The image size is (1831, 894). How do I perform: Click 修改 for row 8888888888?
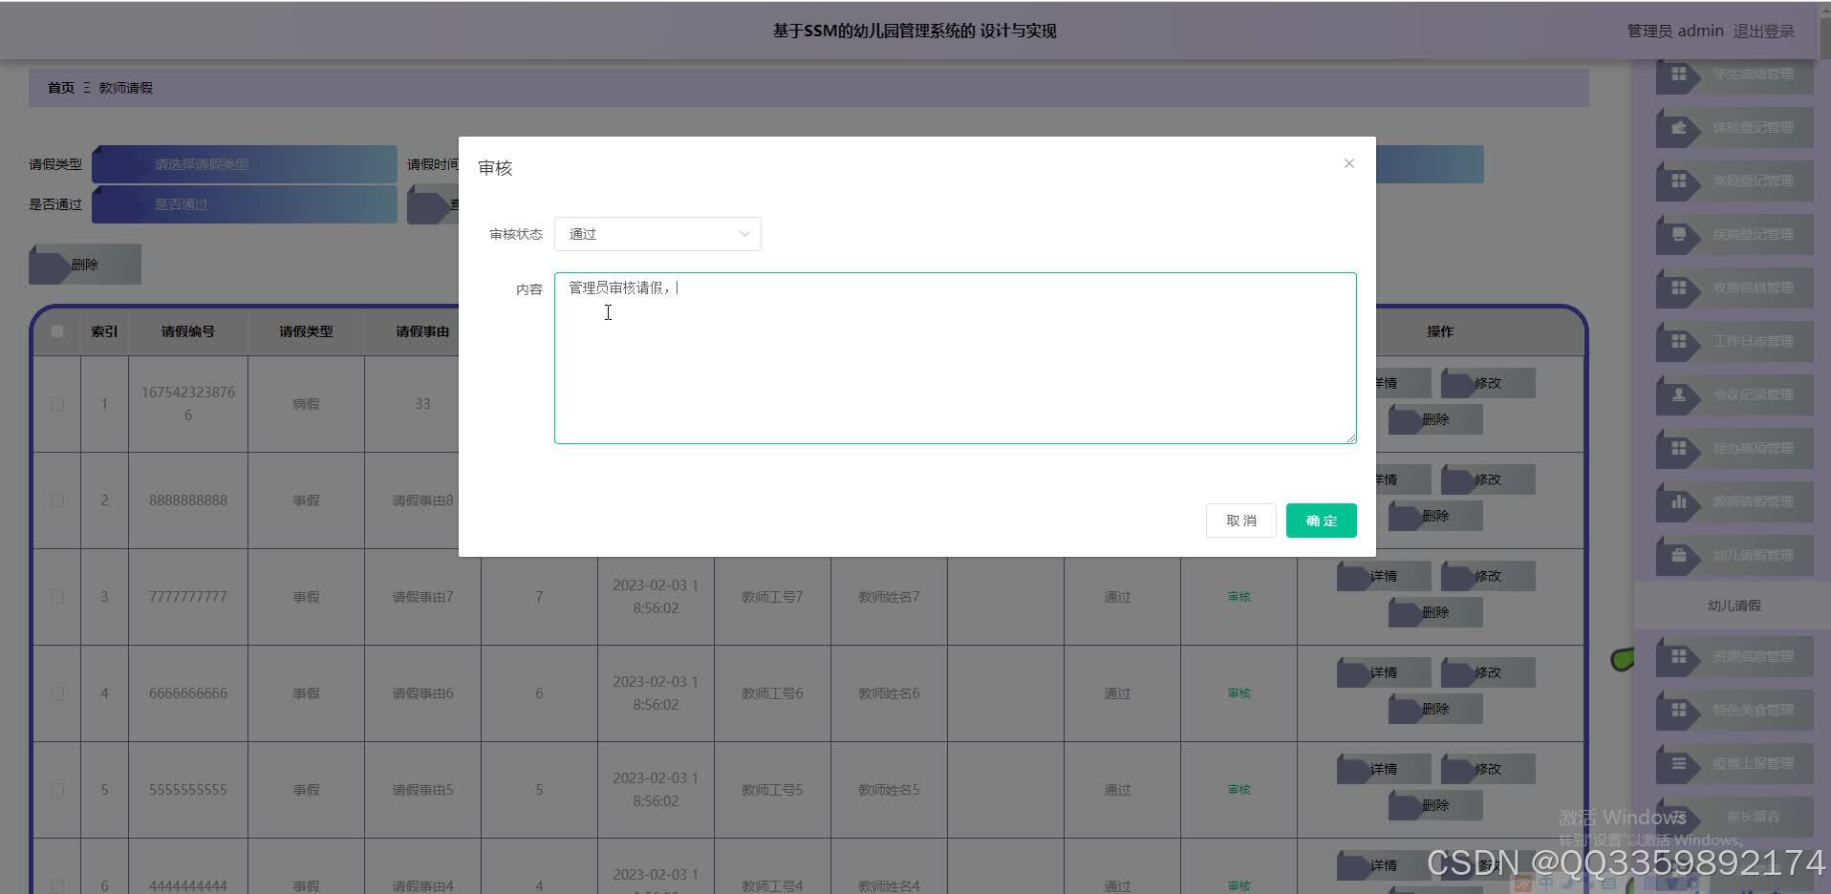click(1488, 479)
